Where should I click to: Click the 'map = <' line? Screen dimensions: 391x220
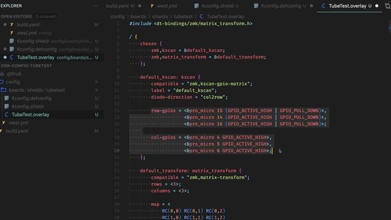160,204
